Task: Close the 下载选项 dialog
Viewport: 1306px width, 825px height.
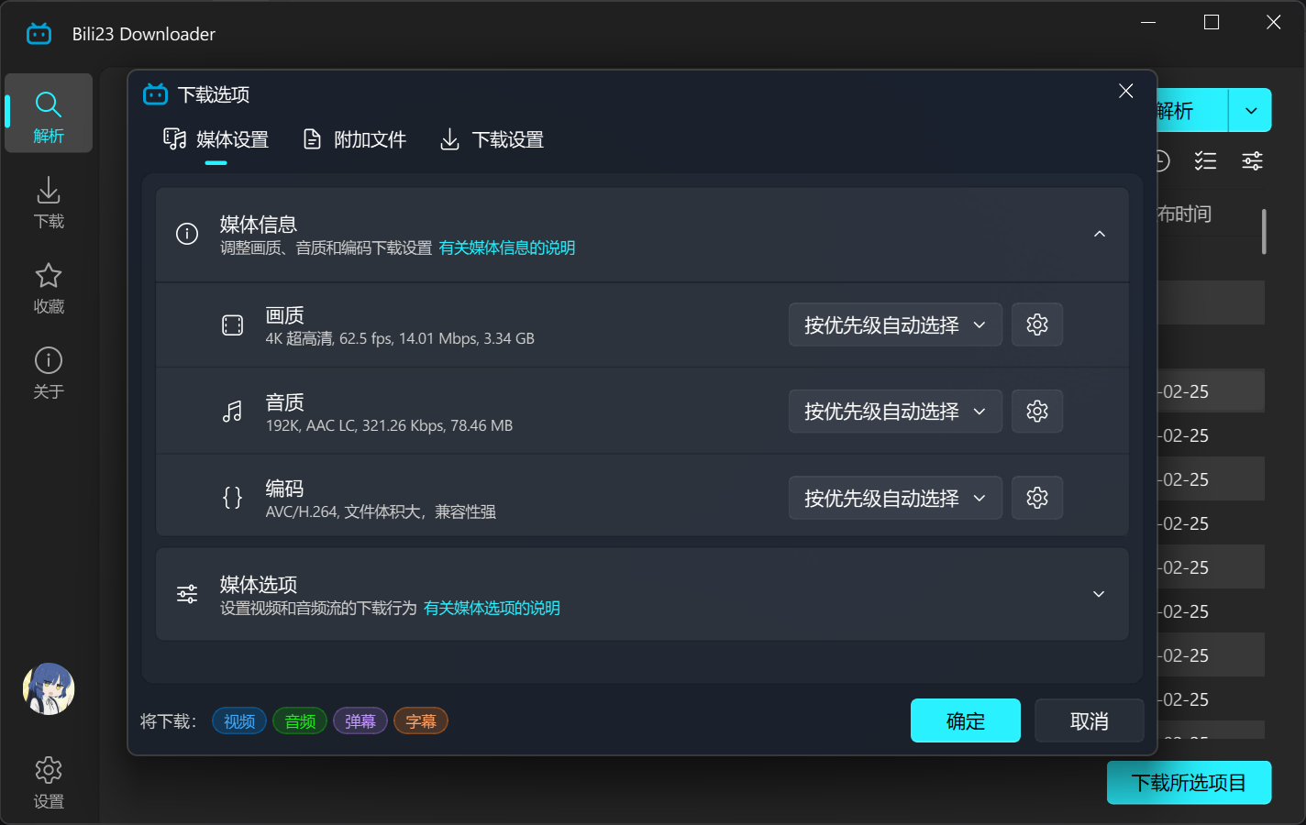Action: coord(1126,91)
